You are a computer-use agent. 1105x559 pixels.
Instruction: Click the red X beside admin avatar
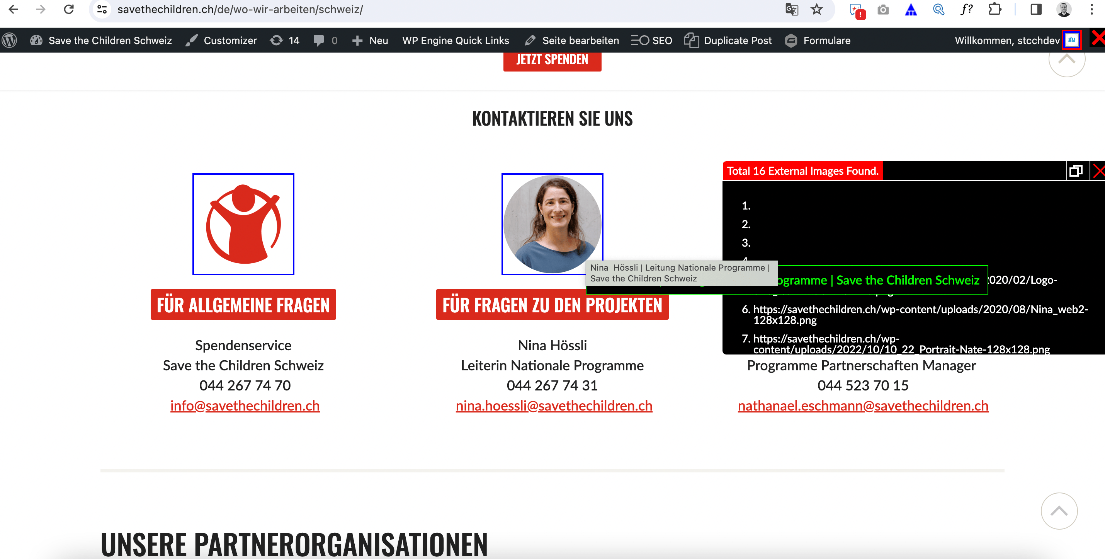[1098, 39]
